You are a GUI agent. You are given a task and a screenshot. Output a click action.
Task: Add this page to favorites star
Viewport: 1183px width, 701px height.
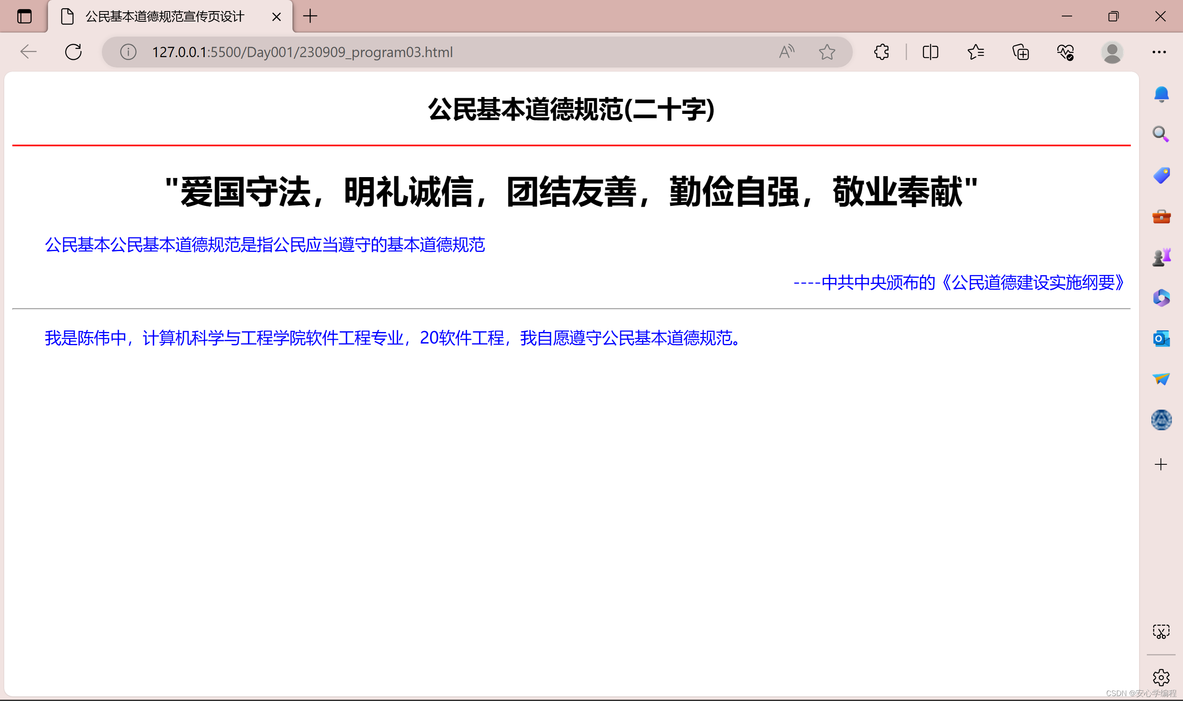pyautogui.click(x=826, y=51)
